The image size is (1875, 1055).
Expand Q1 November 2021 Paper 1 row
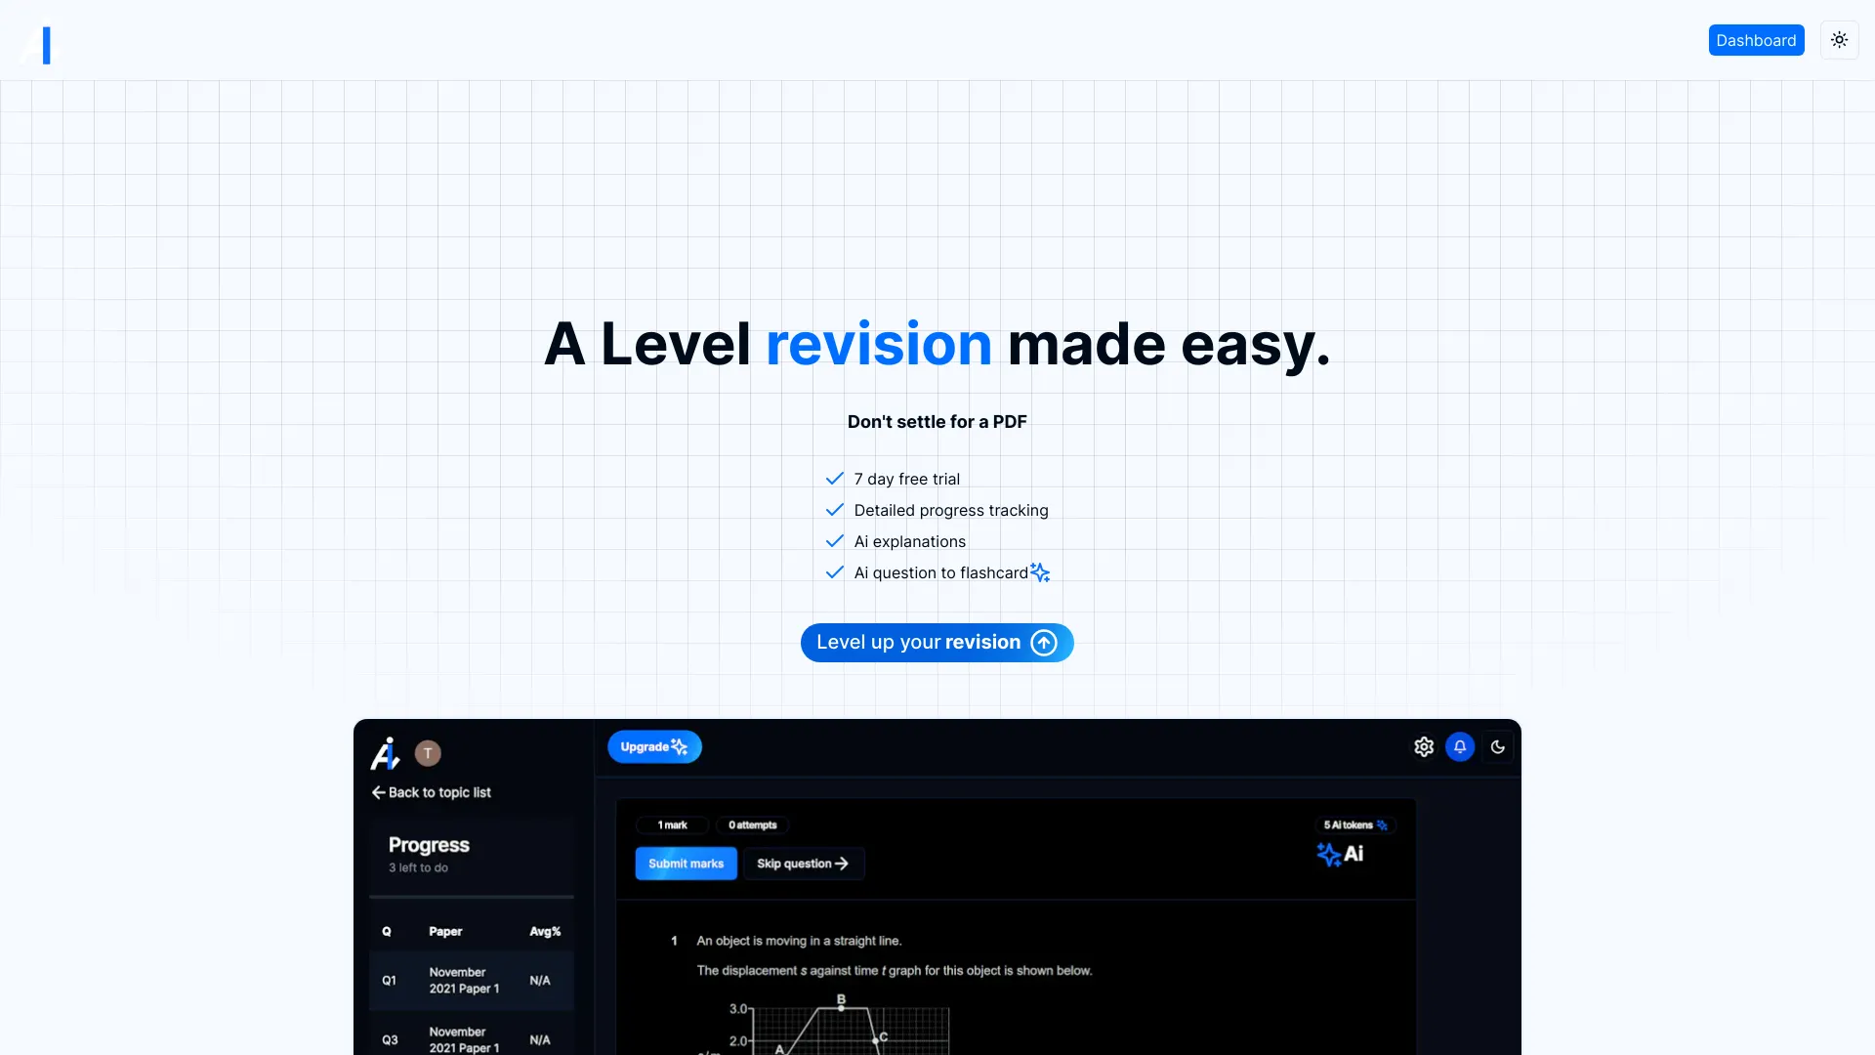(x=470, y=981)
